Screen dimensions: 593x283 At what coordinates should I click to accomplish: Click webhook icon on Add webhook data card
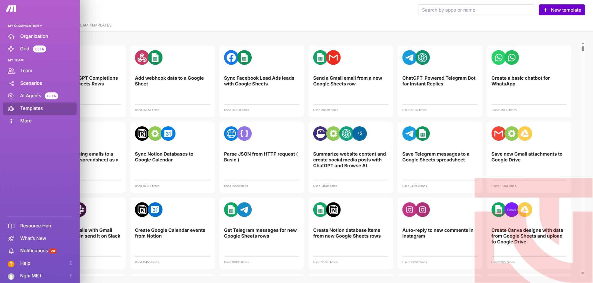[142, 58]
